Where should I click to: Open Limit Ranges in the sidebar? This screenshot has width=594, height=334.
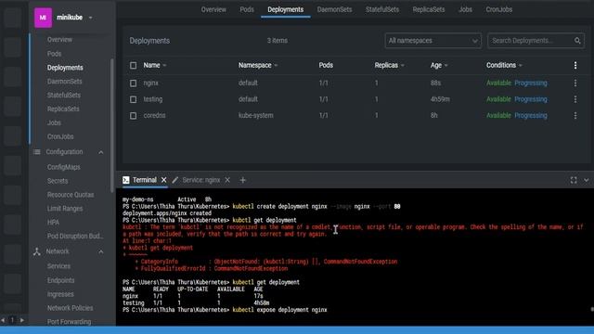click(65, 208)
